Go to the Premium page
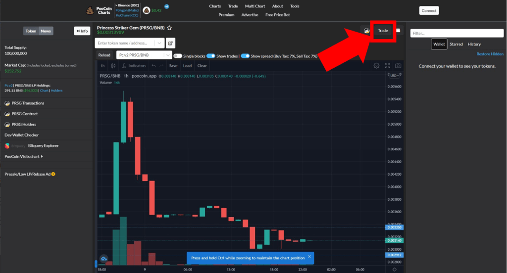 coord(226,15)
